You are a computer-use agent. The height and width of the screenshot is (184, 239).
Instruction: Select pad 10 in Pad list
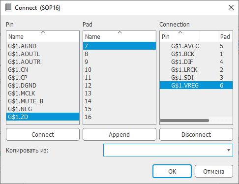(x=119, y=70)
